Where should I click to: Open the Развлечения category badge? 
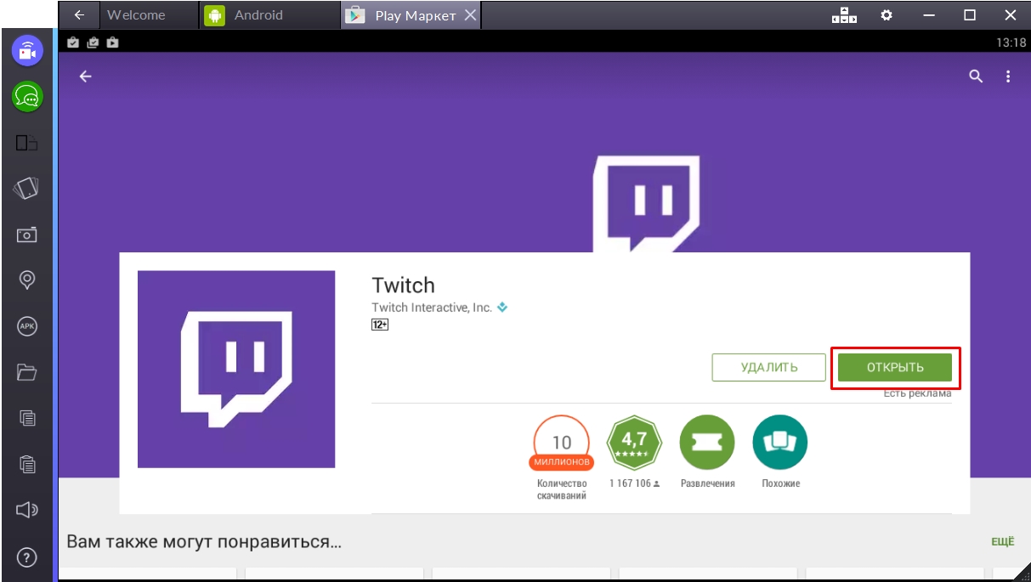[707, 443]
